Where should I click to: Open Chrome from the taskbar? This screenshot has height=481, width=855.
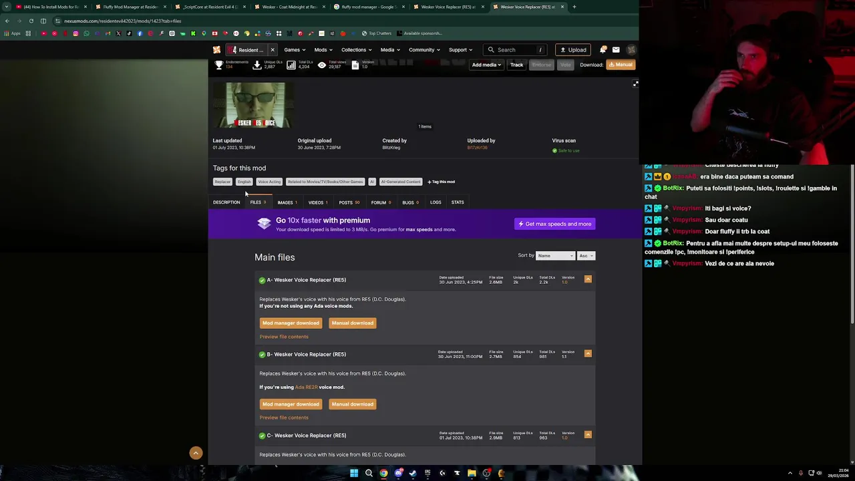pos(383,473)
